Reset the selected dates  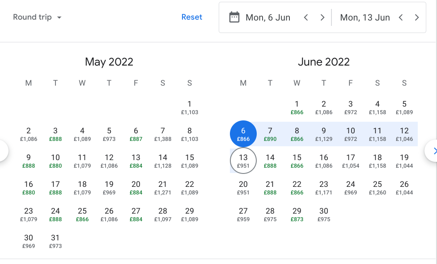(x=192, y=17)
